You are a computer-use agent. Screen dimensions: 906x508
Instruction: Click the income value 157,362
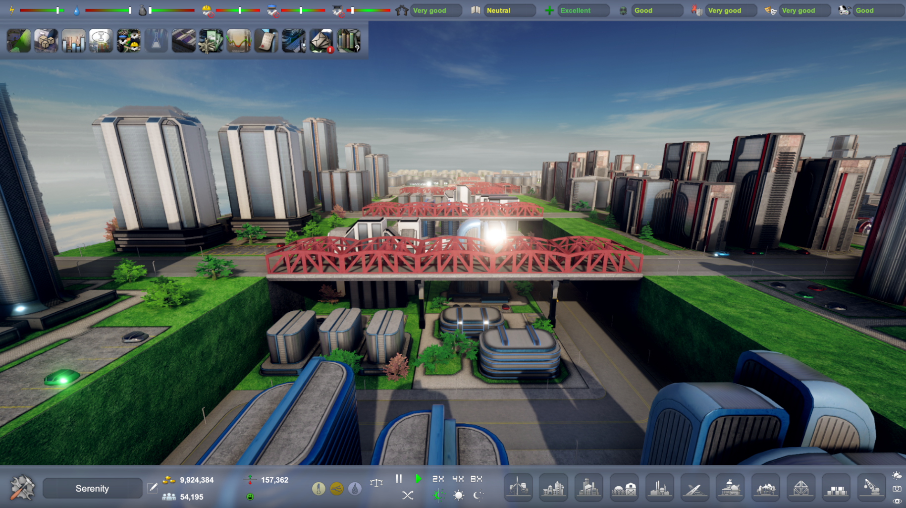pos(274,480)
